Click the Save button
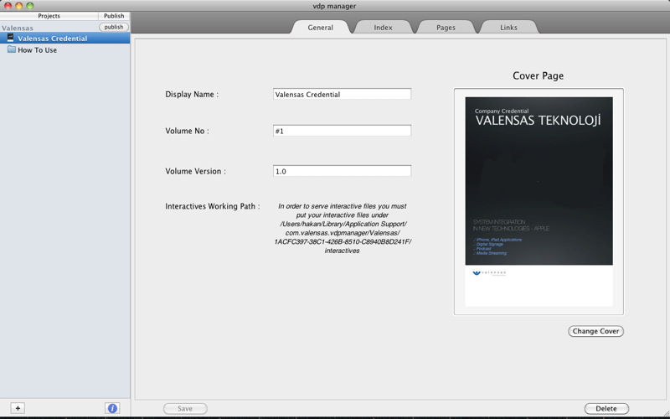Viewport: 670px width, 419px height. 185,409
